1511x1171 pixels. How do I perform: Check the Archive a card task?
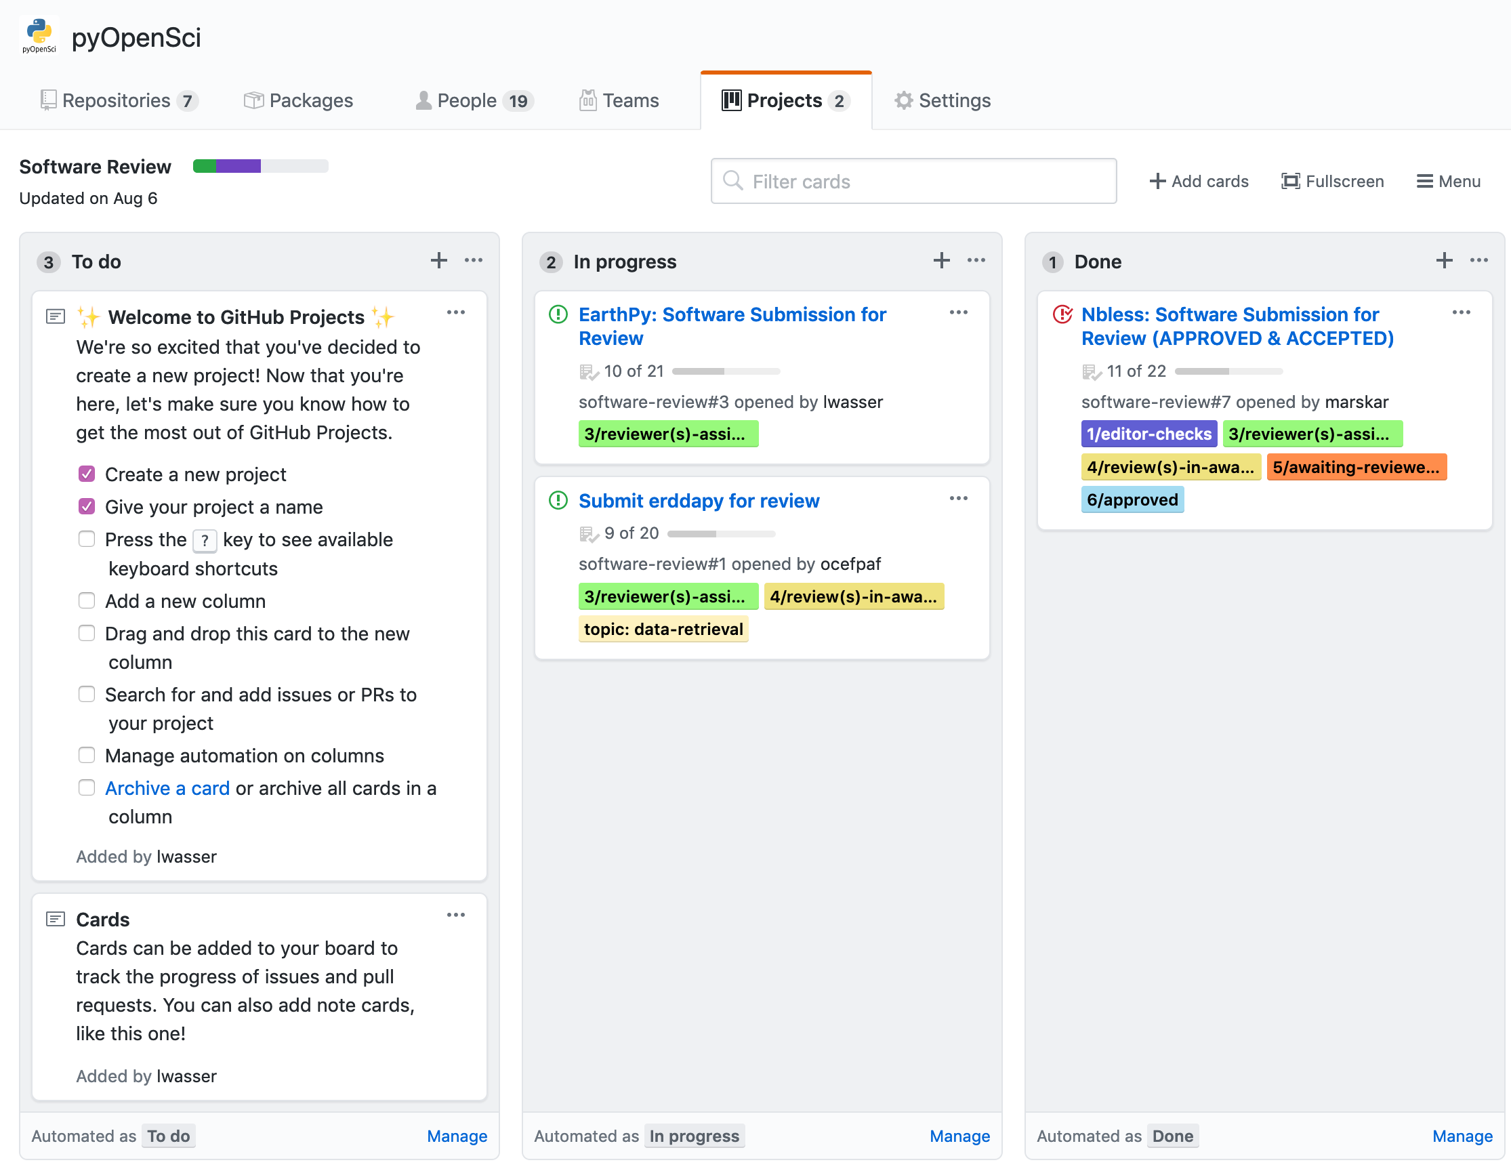(87, 787)
